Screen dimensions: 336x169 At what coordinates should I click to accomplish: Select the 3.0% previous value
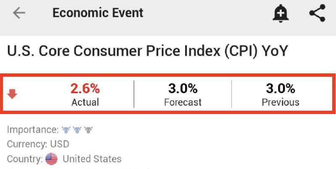281,88
